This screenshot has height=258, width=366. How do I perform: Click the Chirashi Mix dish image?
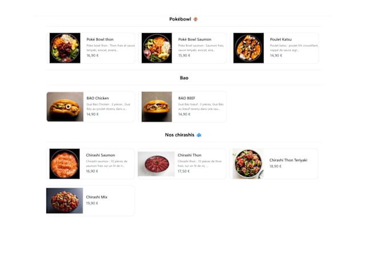coord(65,201)
